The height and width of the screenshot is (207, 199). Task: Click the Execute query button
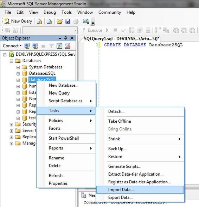tap(92, 30)
